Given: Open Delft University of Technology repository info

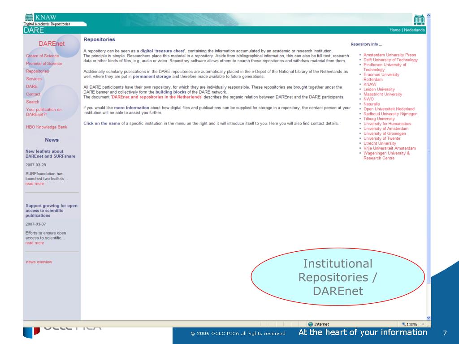Looking at the screenshot, I should pyautogui.click(x=390, y=60).
